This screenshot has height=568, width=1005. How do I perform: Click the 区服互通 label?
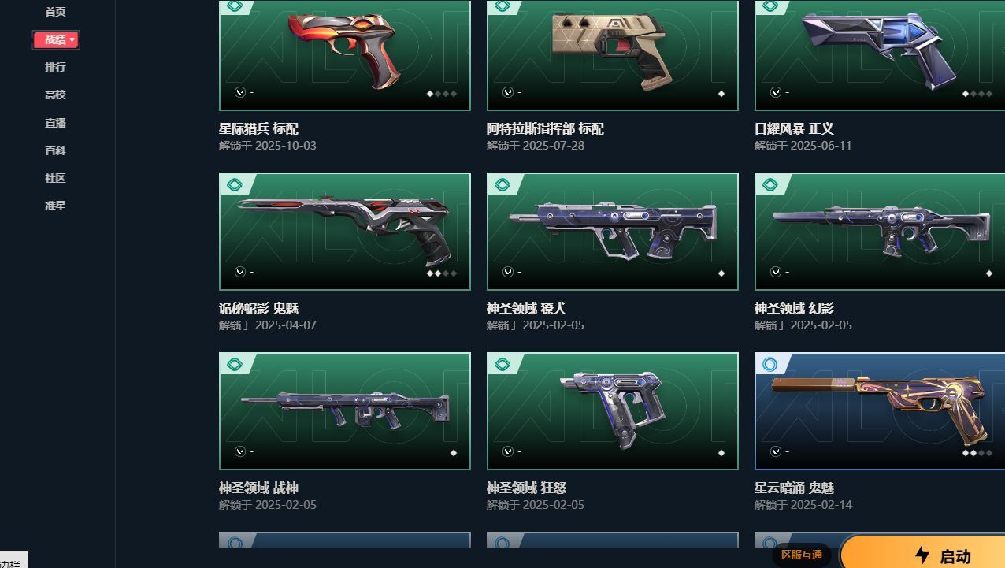802,555
